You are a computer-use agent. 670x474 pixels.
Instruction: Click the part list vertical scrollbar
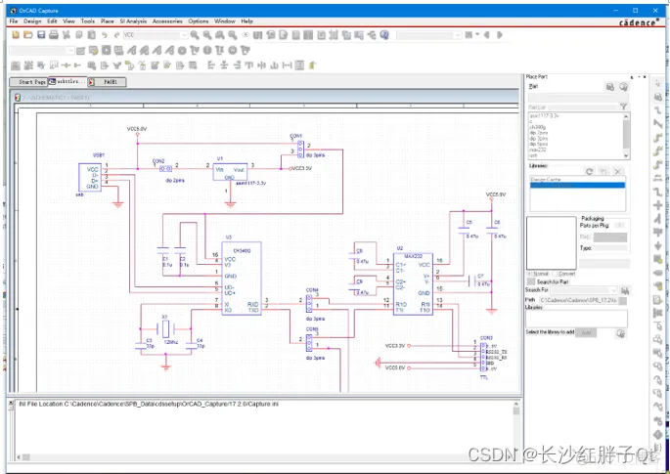(626, 136)
